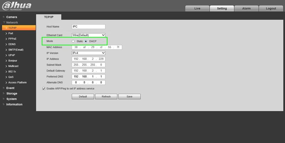
Task: Open the Ethernet Card dropdown
Action: point(88,35)
